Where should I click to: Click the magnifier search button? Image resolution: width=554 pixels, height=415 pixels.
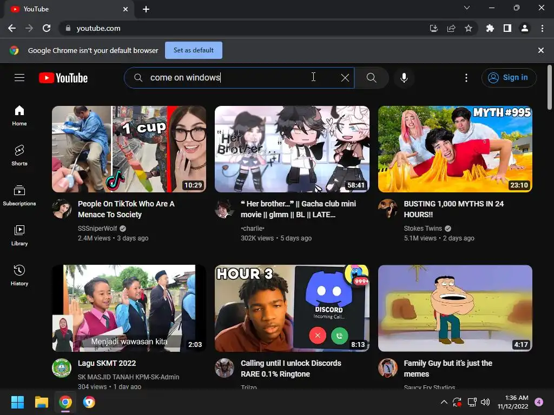click(x=371, y=78)
